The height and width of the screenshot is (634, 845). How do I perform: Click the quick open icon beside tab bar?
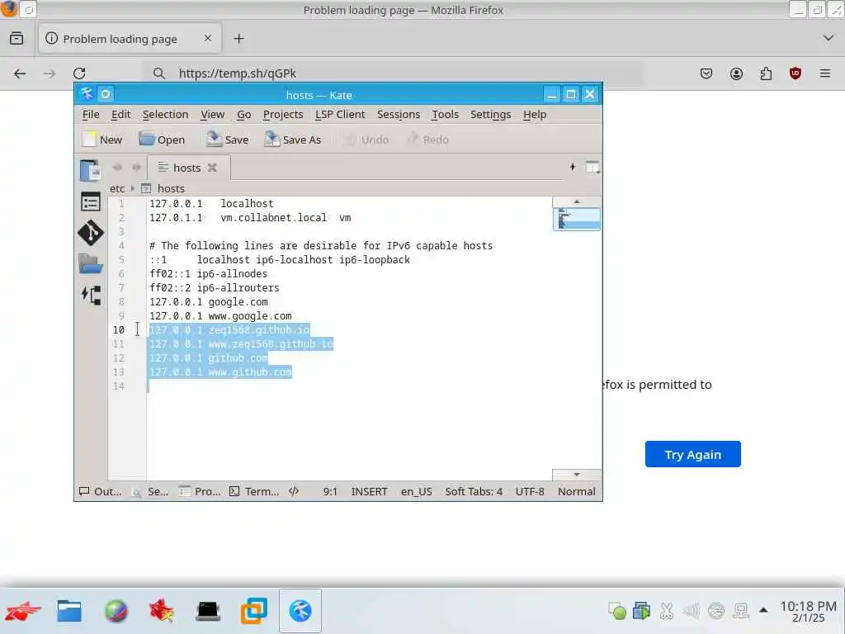pos(573,167)
